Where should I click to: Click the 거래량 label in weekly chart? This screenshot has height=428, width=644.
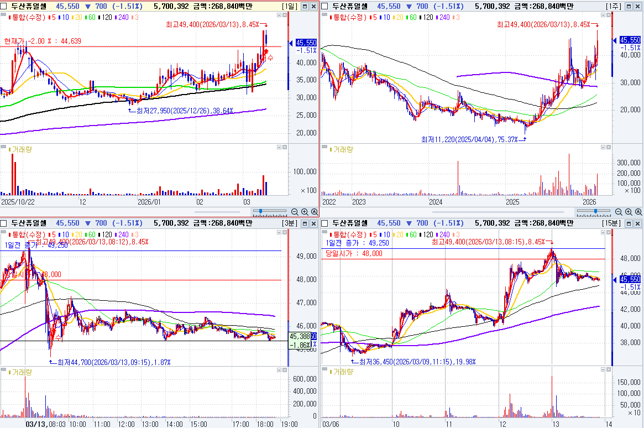343,150
